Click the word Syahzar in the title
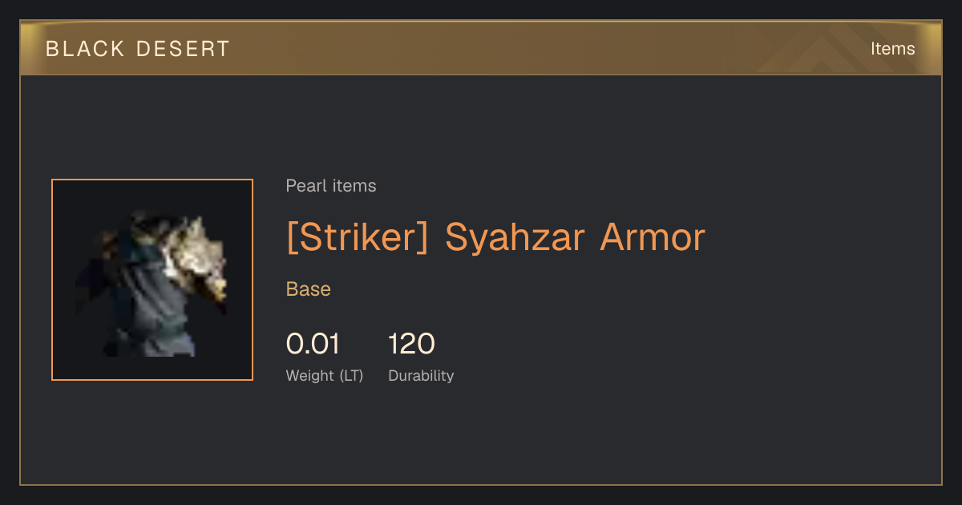The height and width of the screenshot is (505, 962). pos(514,237)
